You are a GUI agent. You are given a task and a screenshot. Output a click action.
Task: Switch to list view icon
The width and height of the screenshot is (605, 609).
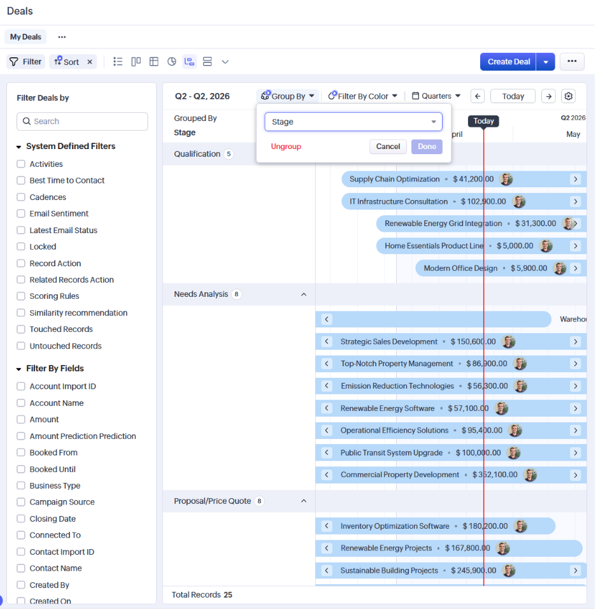118,62
